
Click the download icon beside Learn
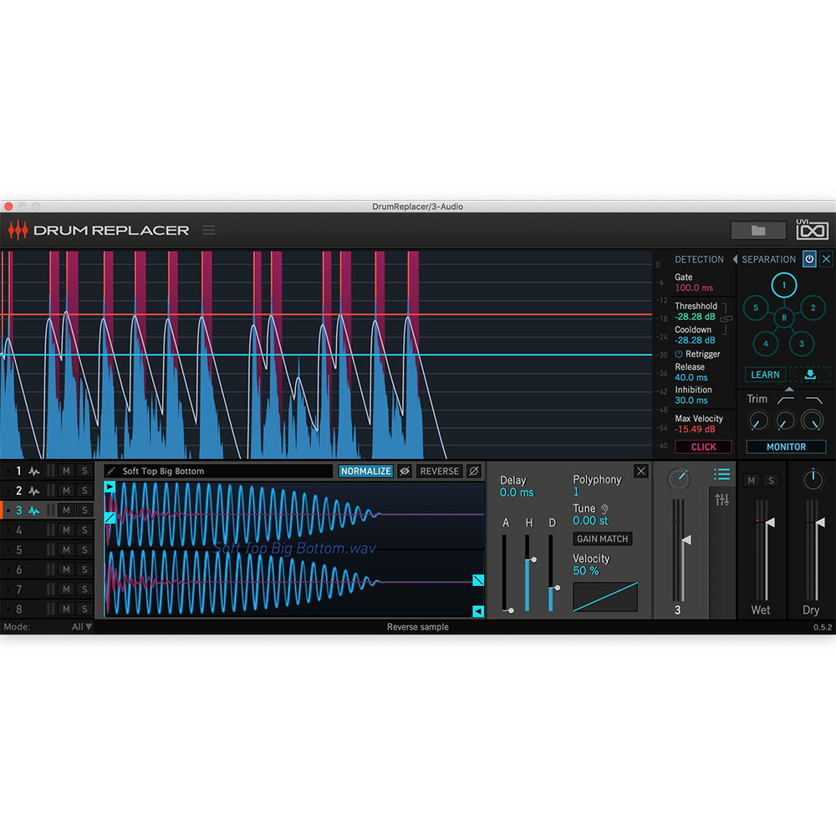(809, 375)
